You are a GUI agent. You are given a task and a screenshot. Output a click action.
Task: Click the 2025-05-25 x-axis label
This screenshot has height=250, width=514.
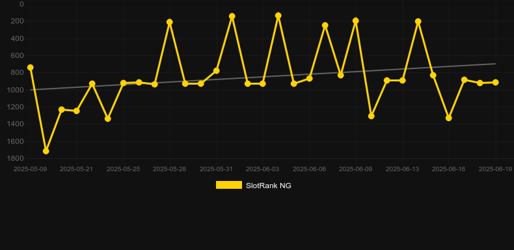[x=123, y=169]
